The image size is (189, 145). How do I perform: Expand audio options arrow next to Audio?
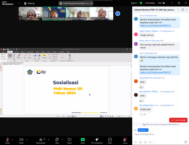pos(13,139)
